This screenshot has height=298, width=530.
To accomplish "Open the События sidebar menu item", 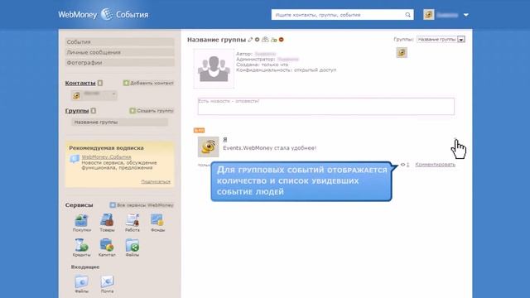I will coord(119,42).
